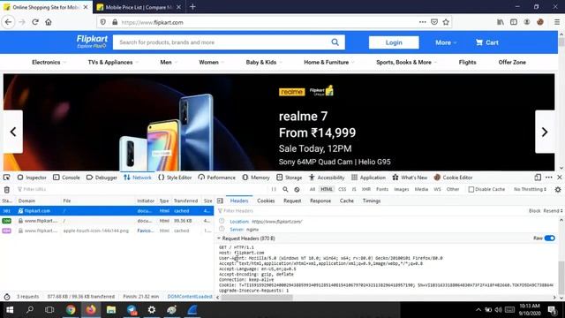Click the browser back arrow

coord(8,22)
